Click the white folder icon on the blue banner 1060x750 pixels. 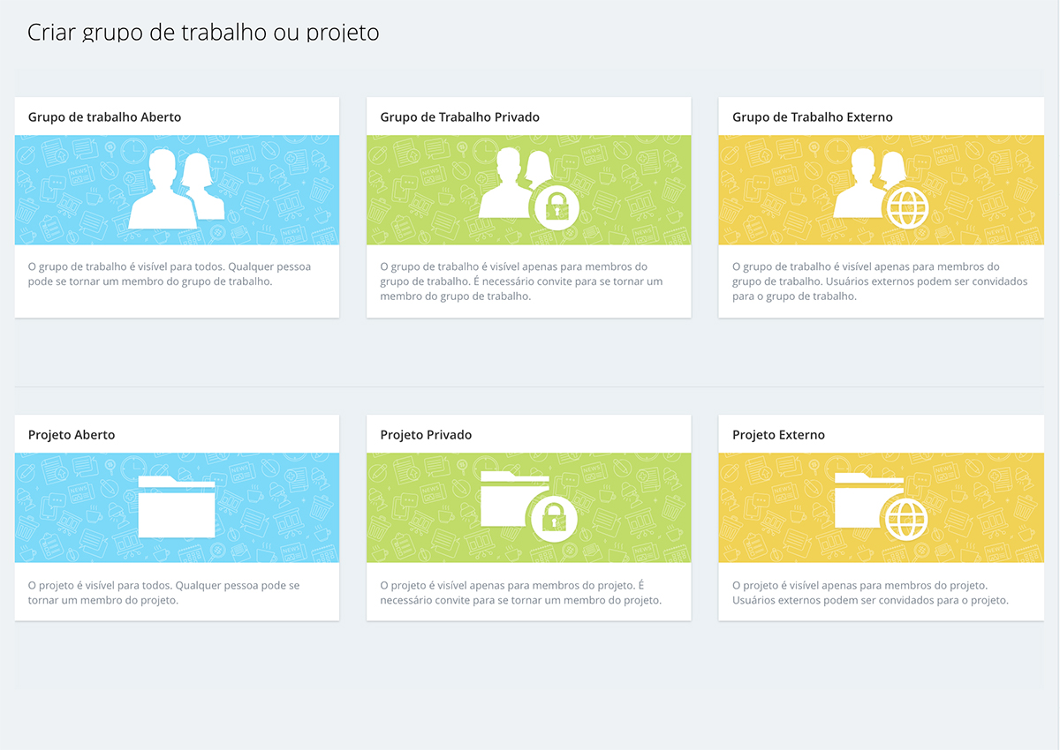tap(177, 507)
